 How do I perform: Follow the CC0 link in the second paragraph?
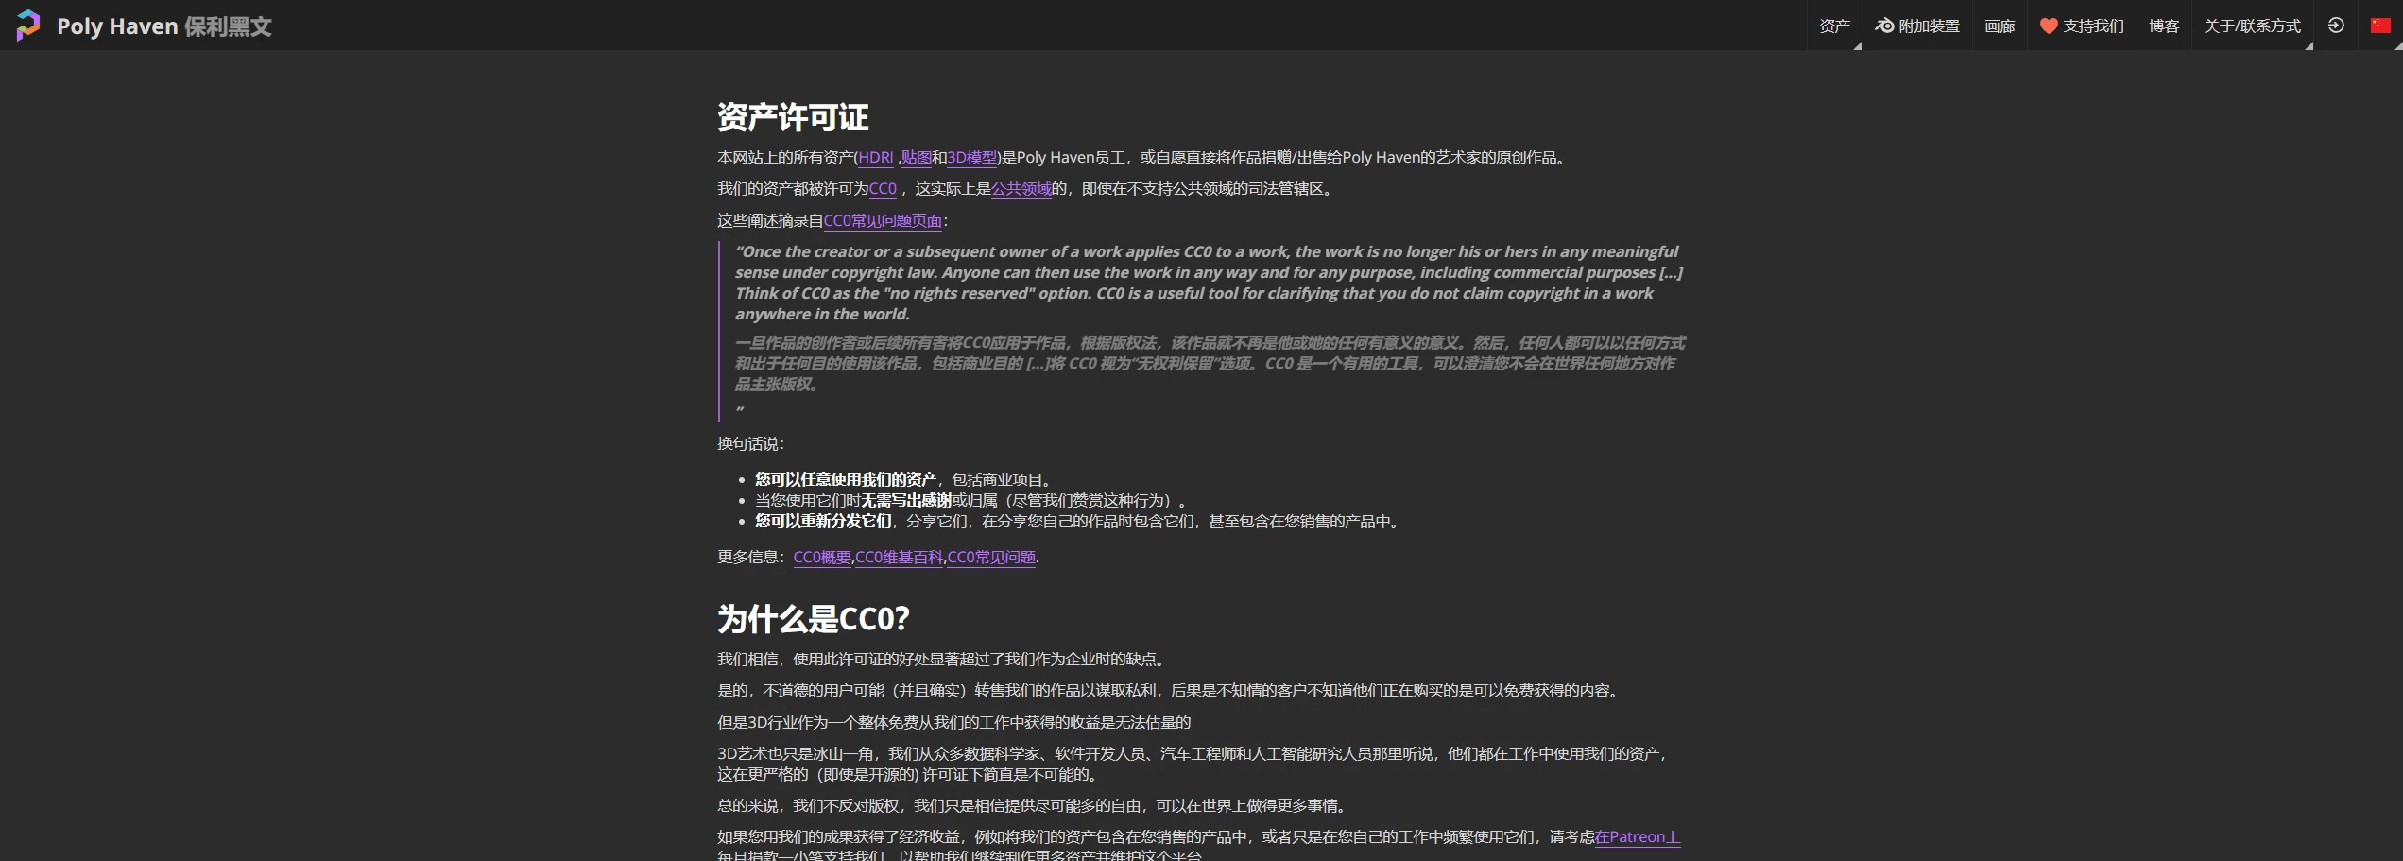pos(883,189)
